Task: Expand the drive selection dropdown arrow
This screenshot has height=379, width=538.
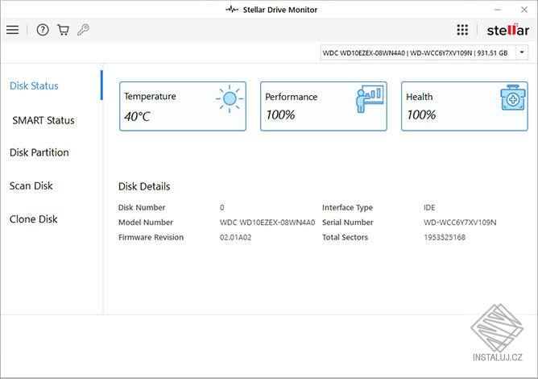Action: click(x=522, y=52)
